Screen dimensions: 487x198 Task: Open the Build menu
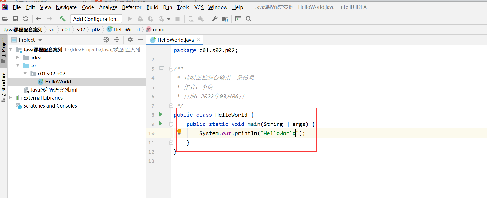[152, 7]
